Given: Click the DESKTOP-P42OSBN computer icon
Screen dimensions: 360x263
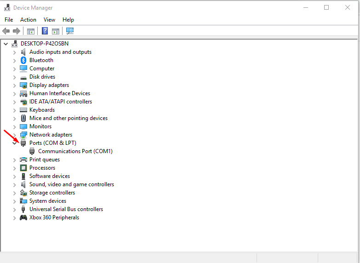Looking at the screenshot, I should [x=14, y=44].
